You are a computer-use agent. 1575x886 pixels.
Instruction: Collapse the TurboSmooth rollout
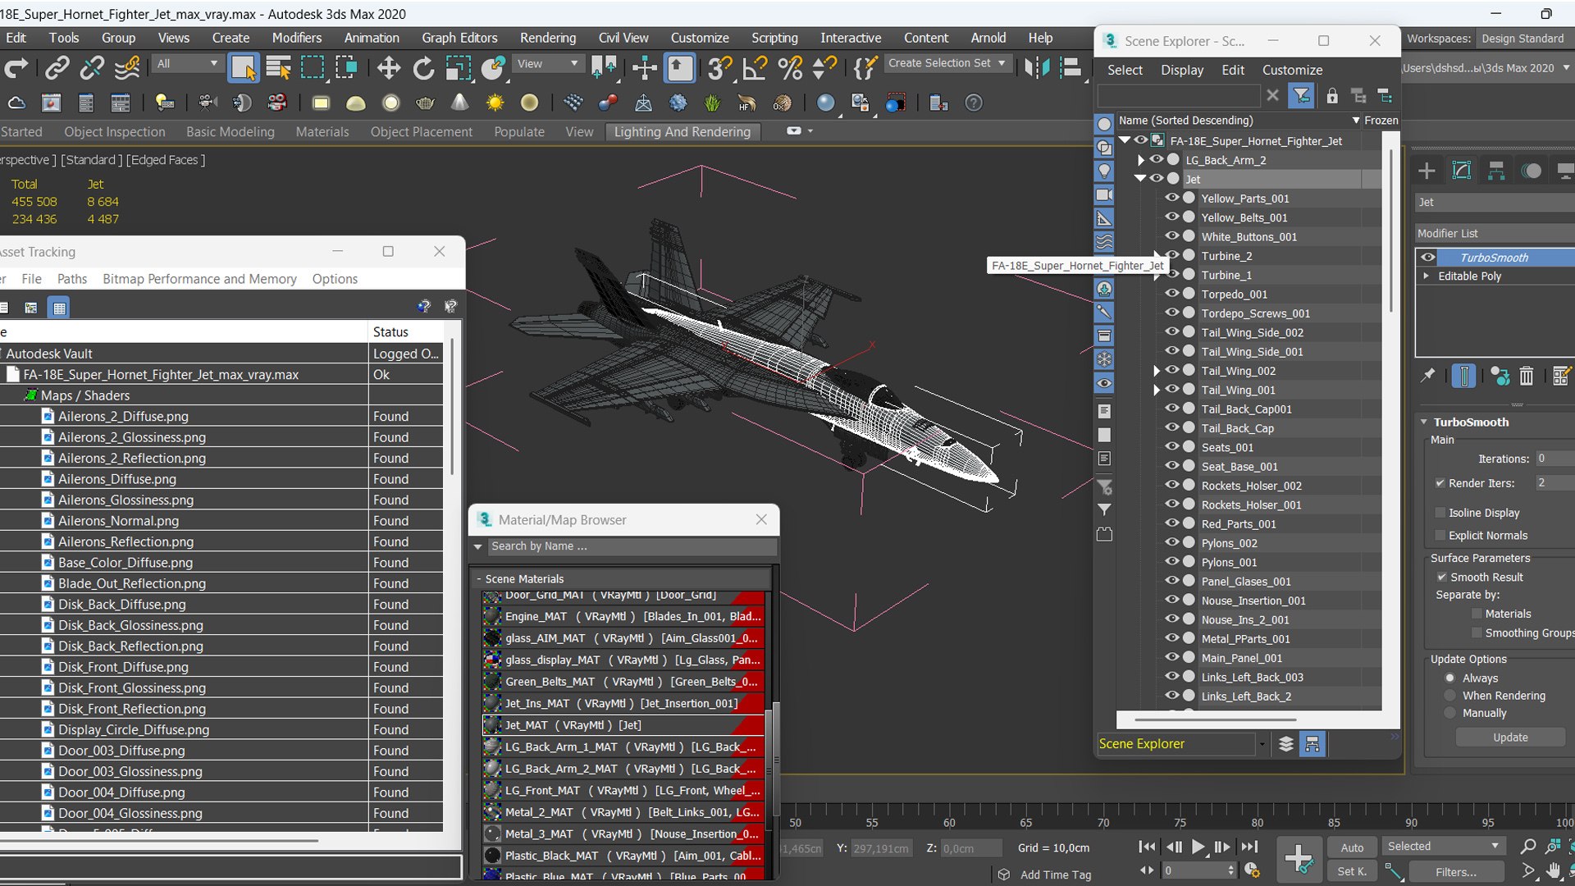tap(1425, 422)
